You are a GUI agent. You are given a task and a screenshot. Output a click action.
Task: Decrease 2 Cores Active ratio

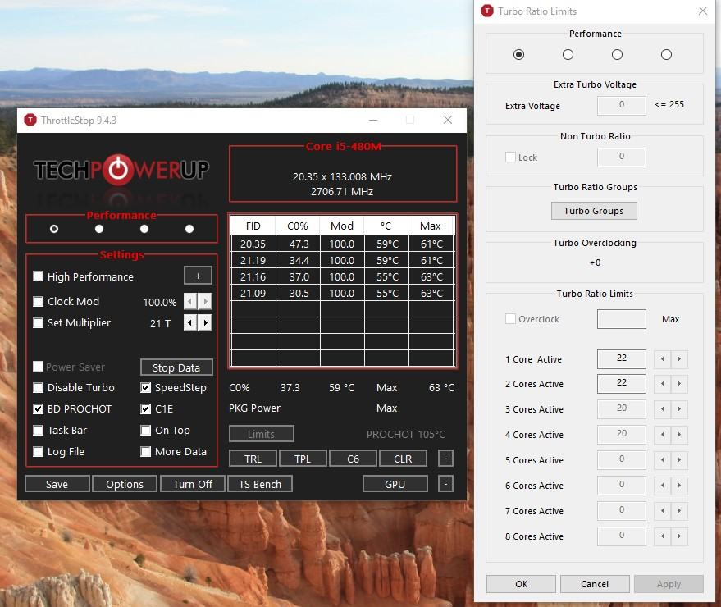coord(662,384)
